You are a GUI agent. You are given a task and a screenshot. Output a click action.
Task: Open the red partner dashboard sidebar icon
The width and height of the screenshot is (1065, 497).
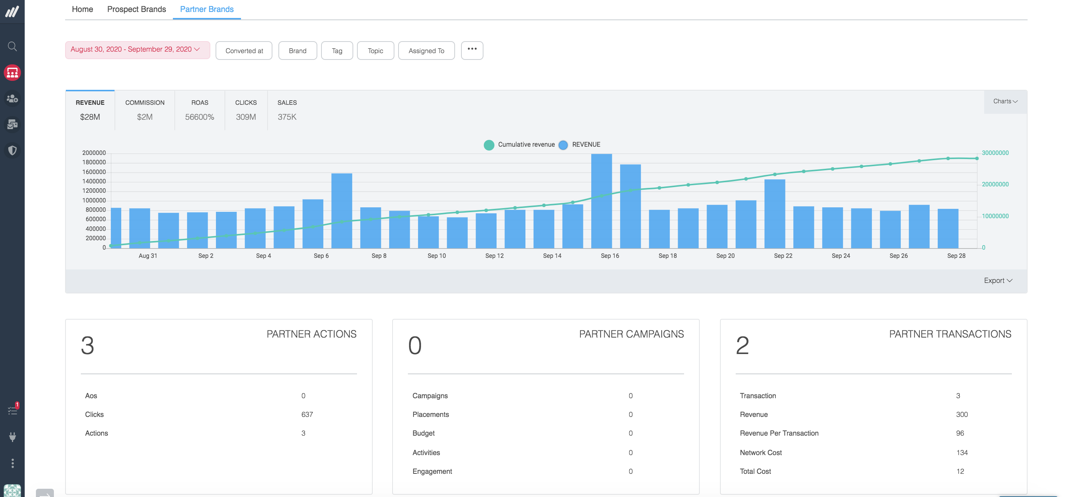coord(12,73)
